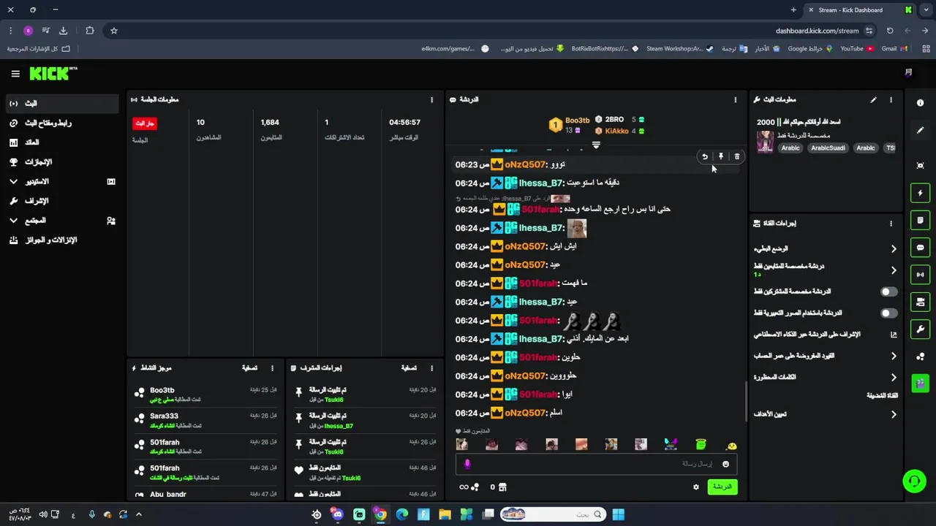Click the channel actions icon in right toolbar
Image resolution: width=936 pixels, height=526 pixels.
pos(920,302)
